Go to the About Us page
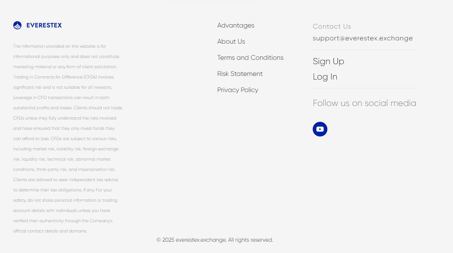This screenshot has height=253, width=453. pos(231,41)
